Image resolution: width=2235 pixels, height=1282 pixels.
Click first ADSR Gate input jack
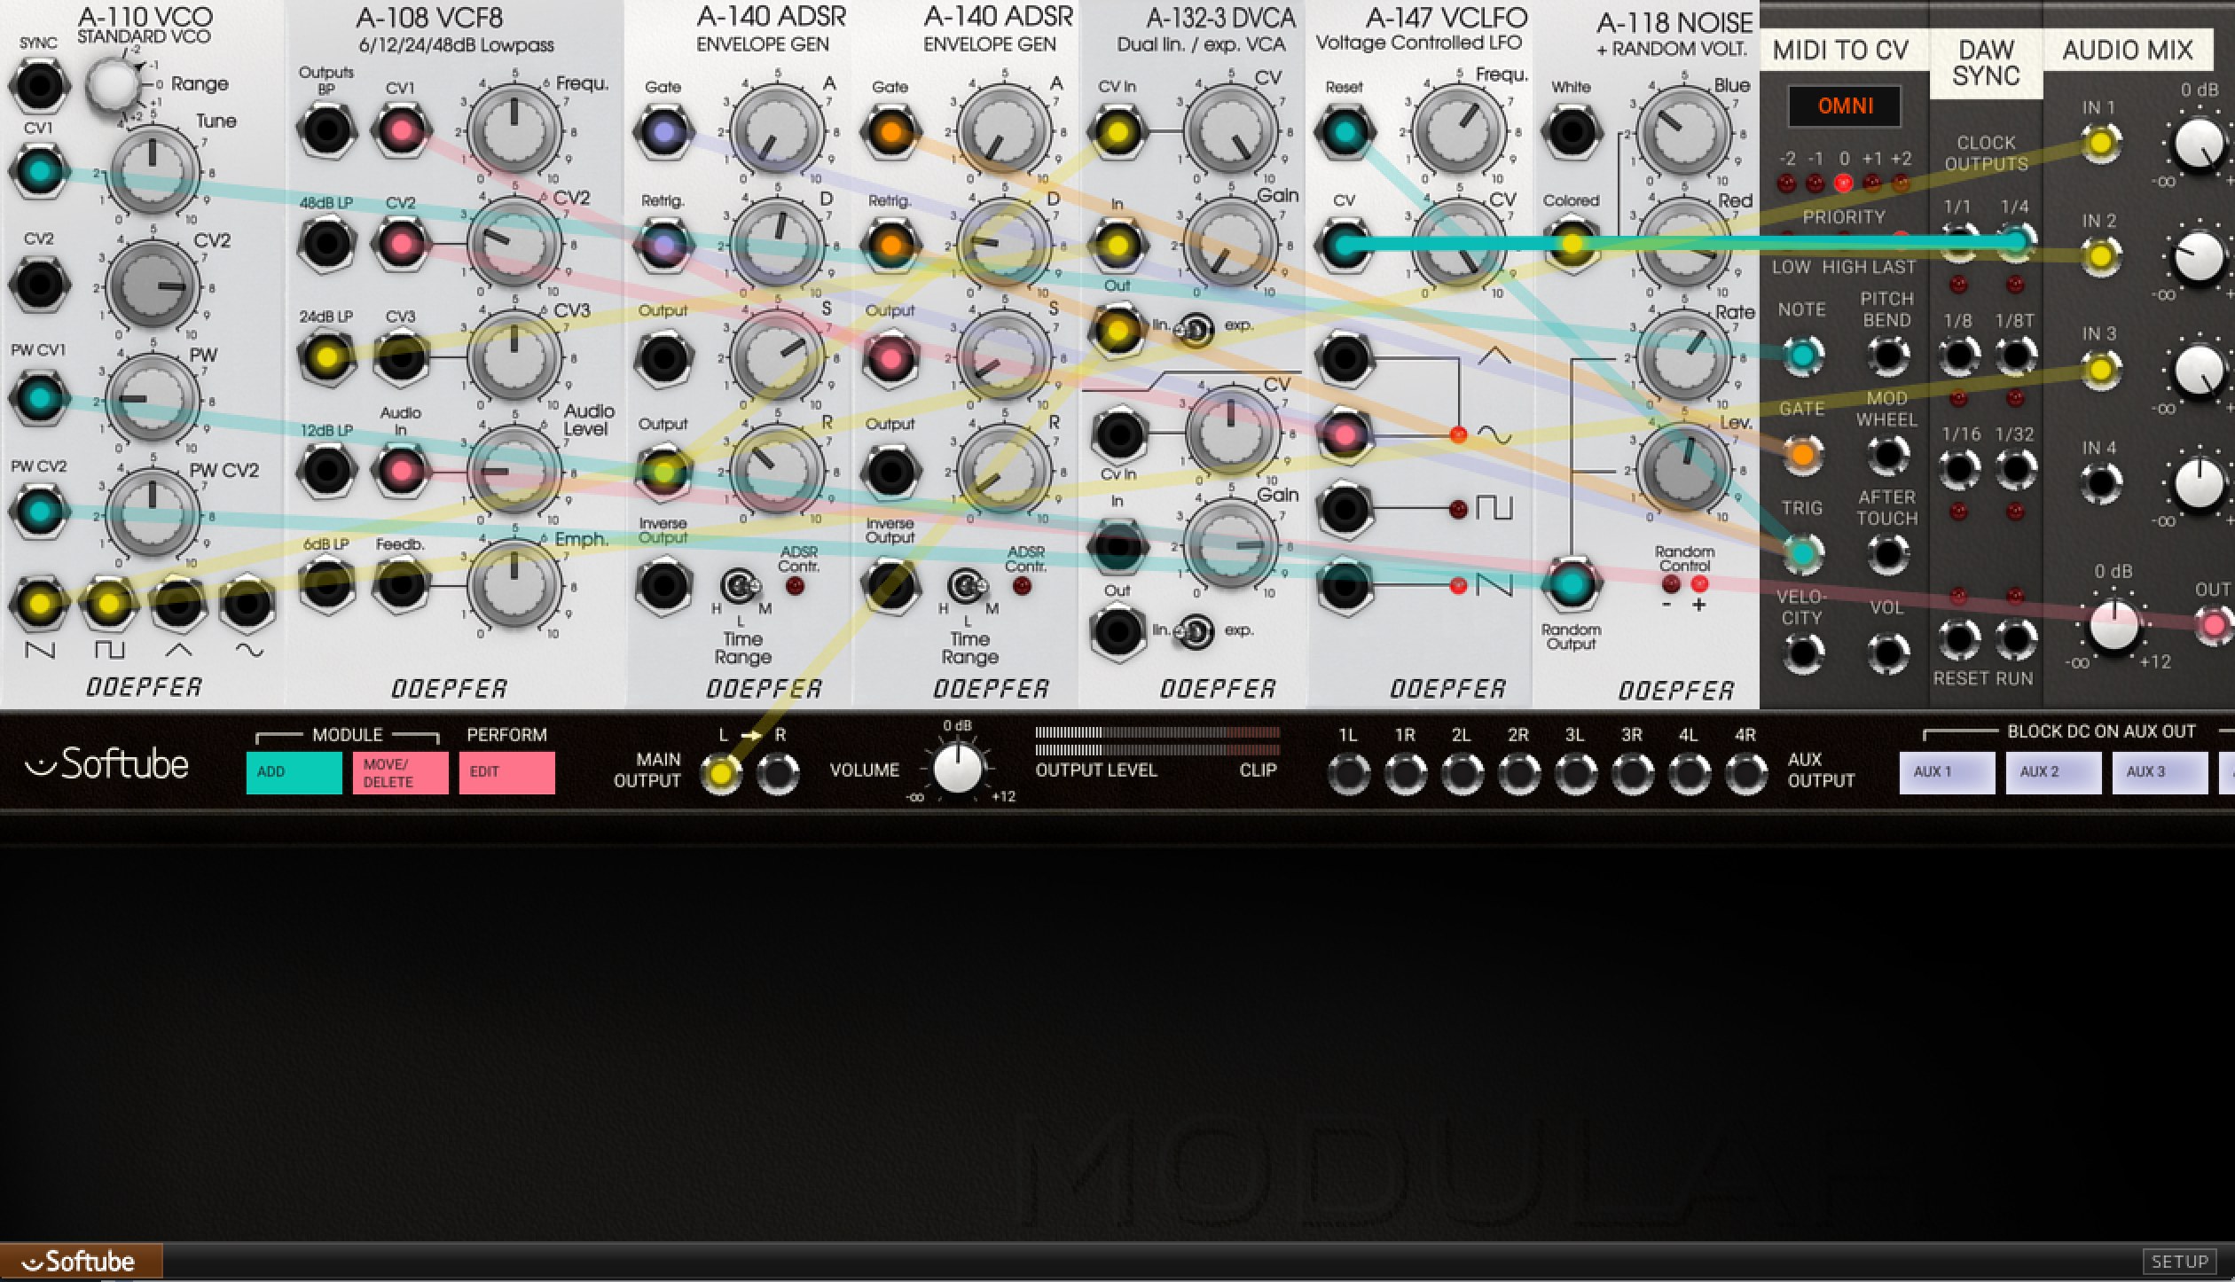pos(663,131)
